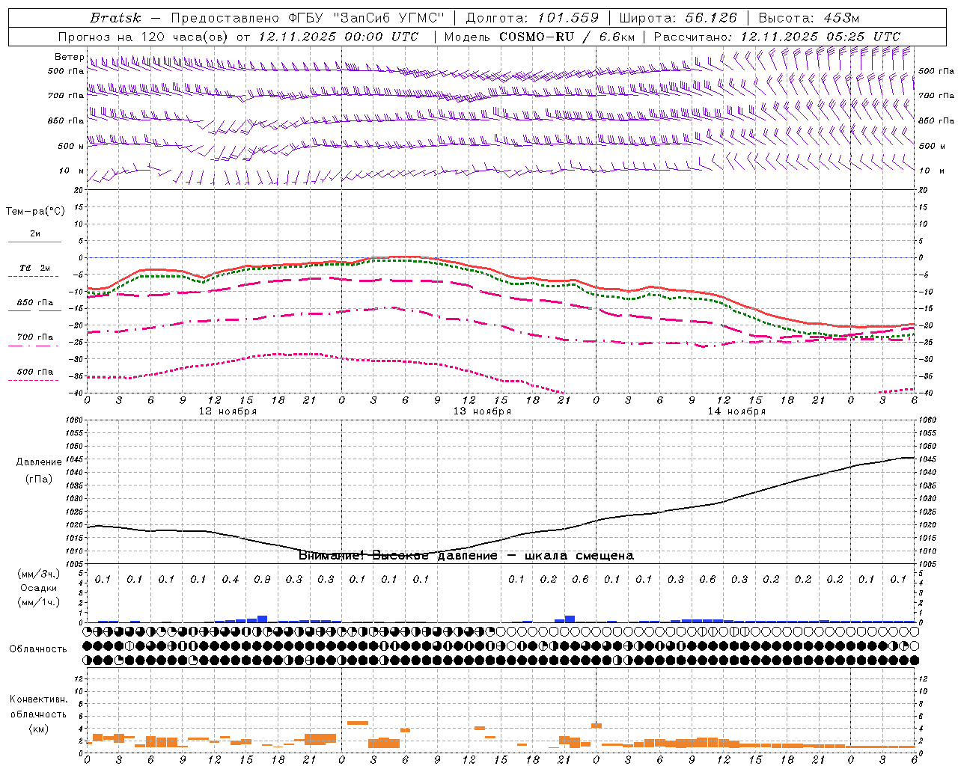Viewport: 958px width, 766px height.
Task: Click the (мм/3ч.) precipitation unit label
Action: click(x=39, y=574)
